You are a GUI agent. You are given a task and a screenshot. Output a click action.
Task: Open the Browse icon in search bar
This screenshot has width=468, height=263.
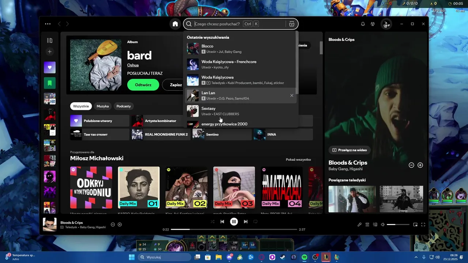[291, 24]
